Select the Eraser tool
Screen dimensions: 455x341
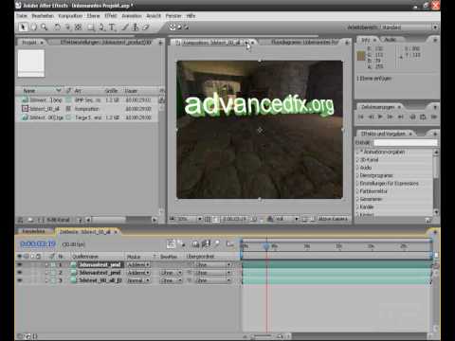(146, 27)
